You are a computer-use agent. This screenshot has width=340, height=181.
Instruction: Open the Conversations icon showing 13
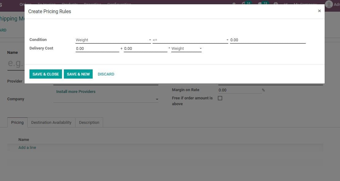(261, 3)
